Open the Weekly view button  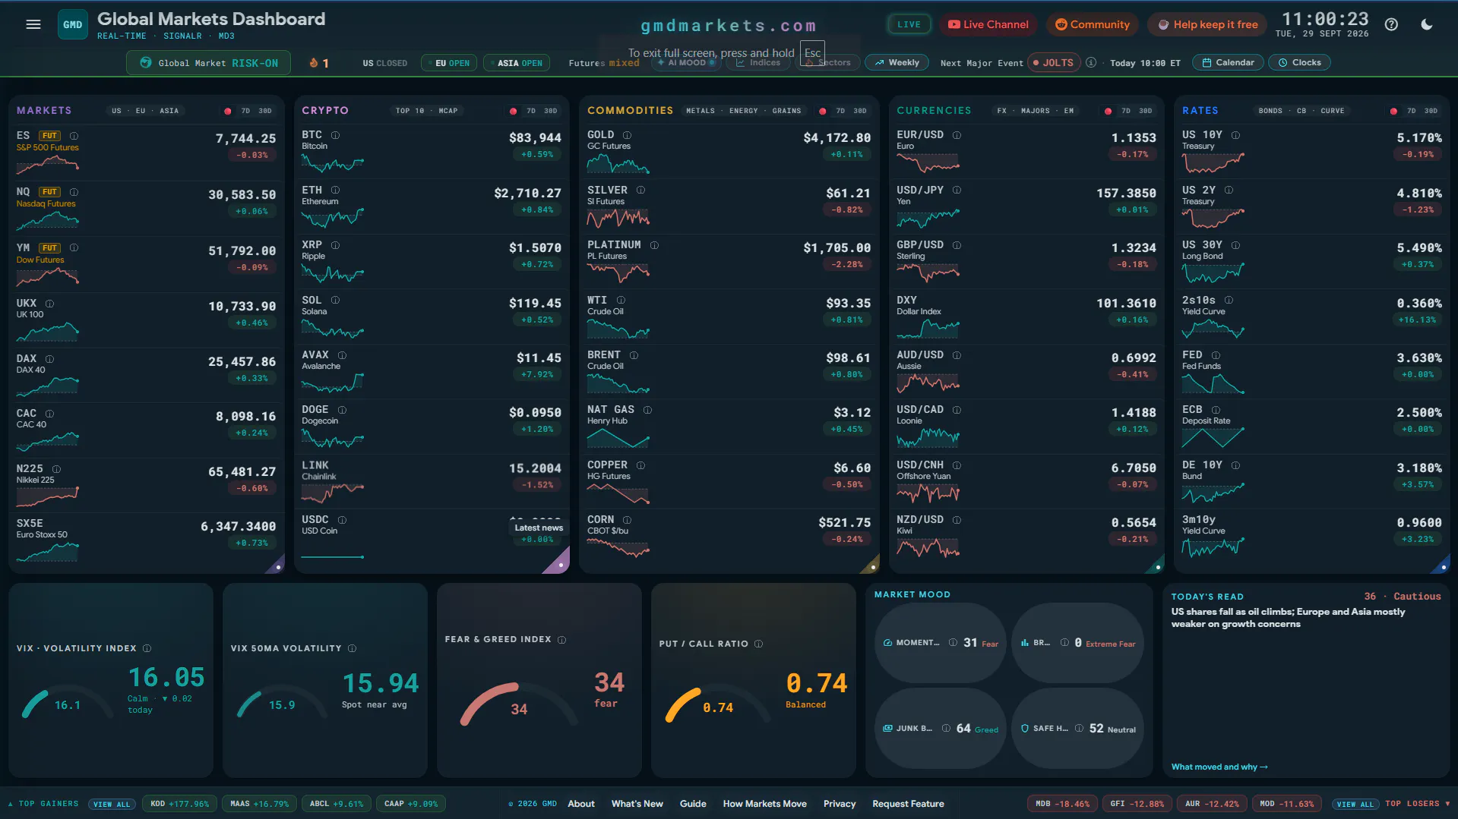click(897, 62)
